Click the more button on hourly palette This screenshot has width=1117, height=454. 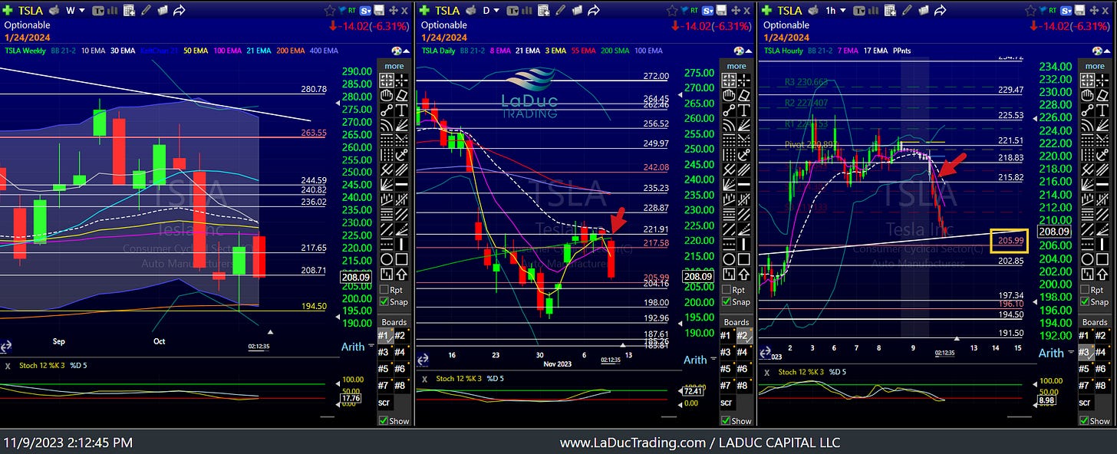pos(1095,66)
